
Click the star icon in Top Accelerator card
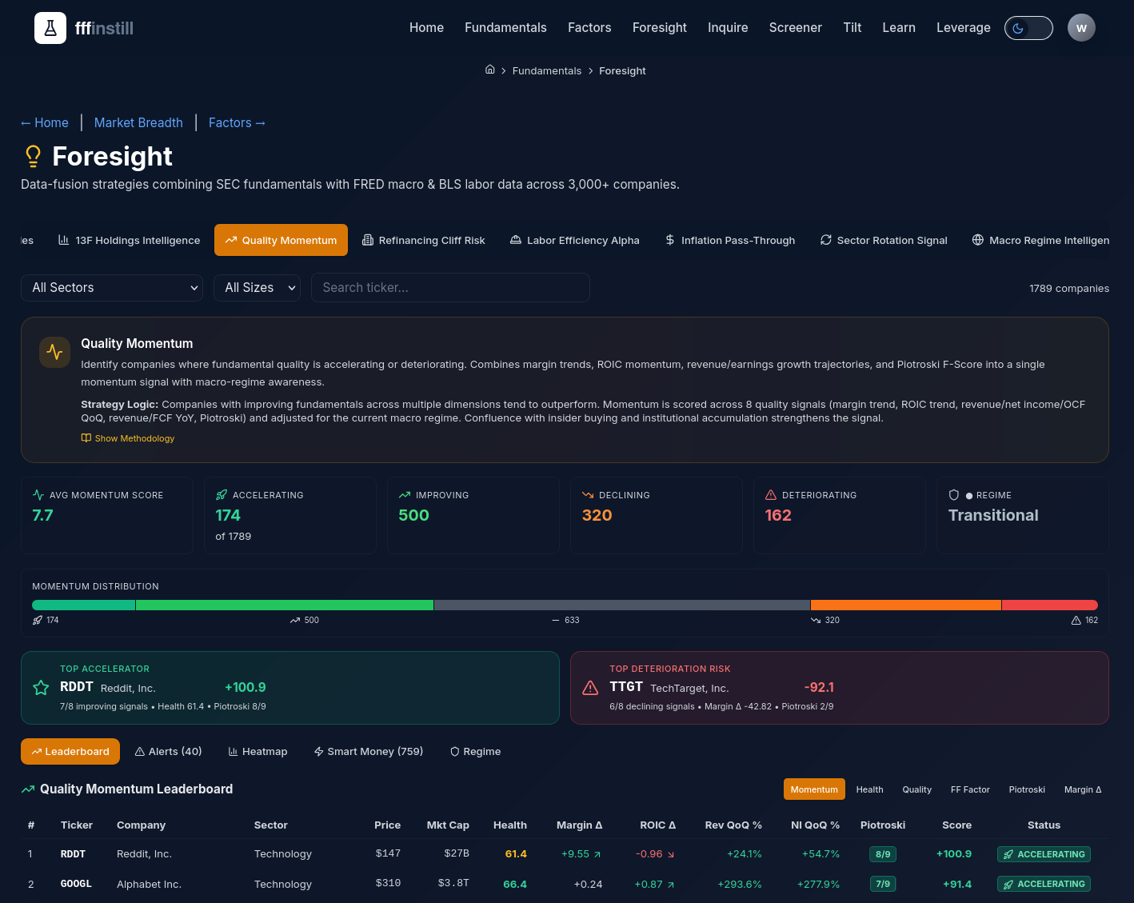41,687
